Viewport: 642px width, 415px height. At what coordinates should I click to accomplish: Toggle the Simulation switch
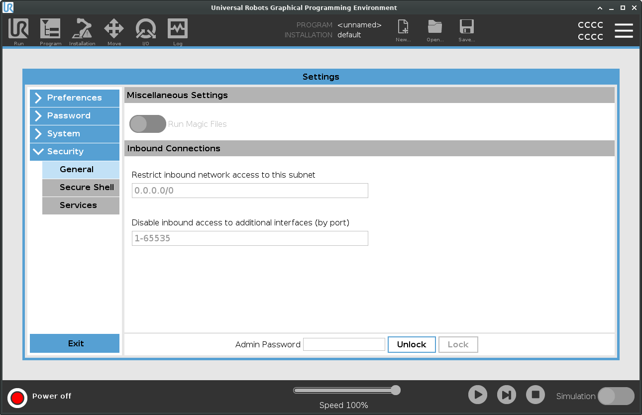(x=616, y=396)
